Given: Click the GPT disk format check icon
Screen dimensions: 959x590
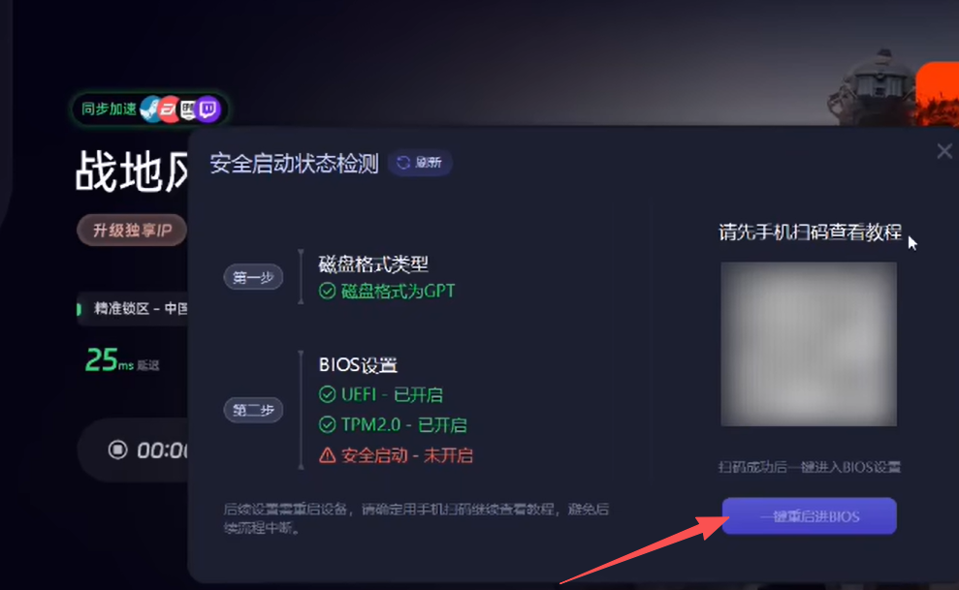Looking at the screenshot, I should pyautogui.click(x=327, y=291).
